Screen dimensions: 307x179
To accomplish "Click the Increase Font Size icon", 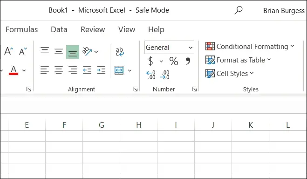I will [8, 51].
